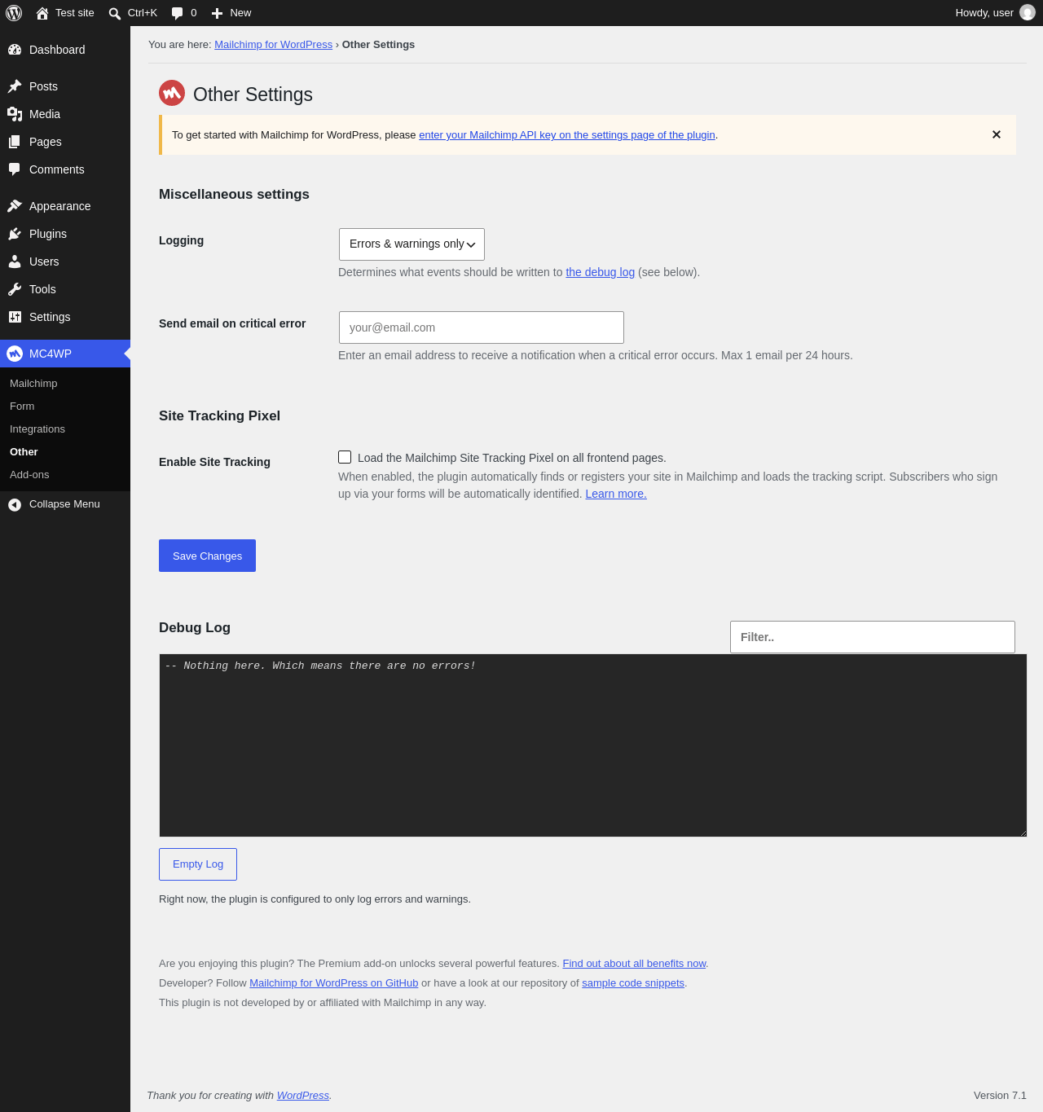Go to the Posts menu
The width and height of the screenshot is (1043, 1112).
[x=65, y=86]
